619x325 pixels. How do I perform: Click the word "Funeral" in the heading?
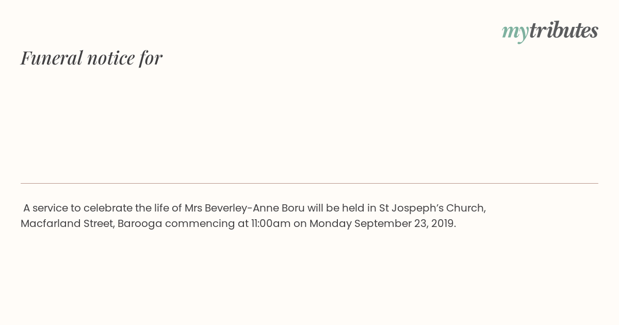click(x=52, y=58)
